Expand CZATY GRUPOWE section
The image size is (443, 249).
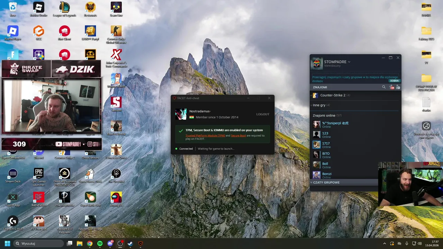tap(344, 182)
